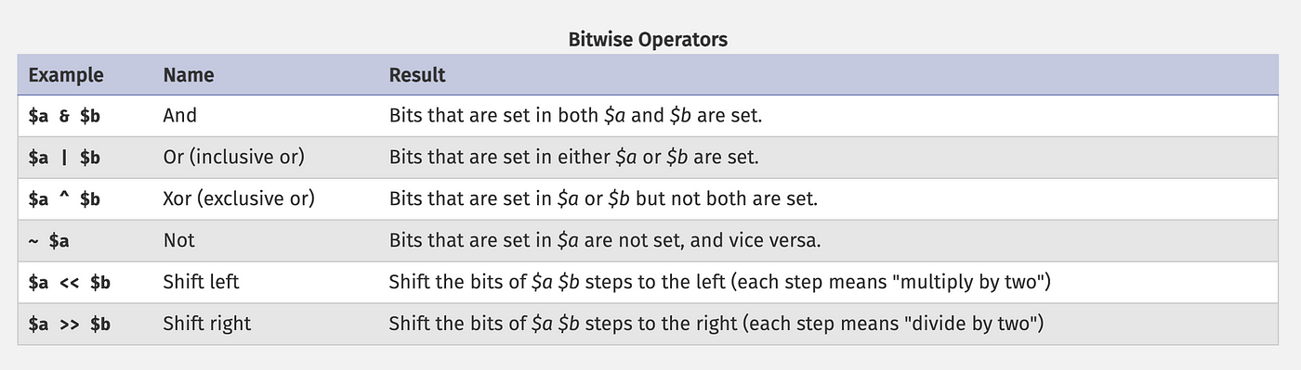Click the Xor (exclusive or) name

click(x=239, y=199)
